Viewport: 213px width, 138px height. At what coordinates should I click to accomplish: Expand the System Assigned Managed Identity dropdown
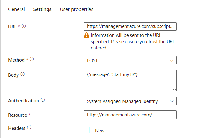130,101
